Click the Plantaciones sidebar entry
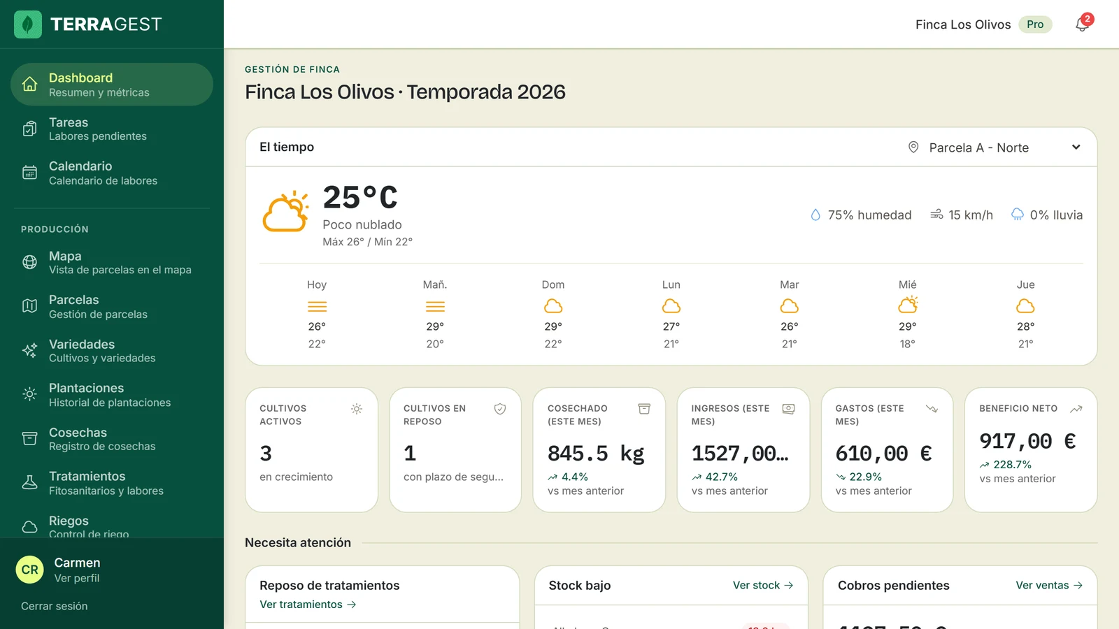The image size is (1119, 629). 112,394
